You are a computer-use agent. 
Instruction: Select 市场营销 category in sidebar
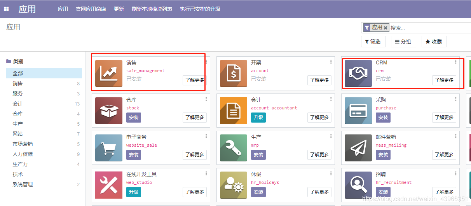point(44,144)
